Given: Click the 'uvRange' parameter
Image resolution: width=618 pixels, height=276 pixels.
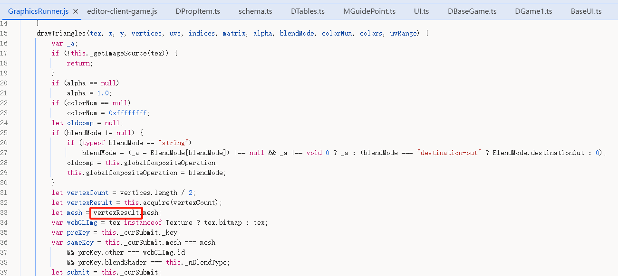Looking at the screenshot, I should pyautogui.click(x=404, y=33).
